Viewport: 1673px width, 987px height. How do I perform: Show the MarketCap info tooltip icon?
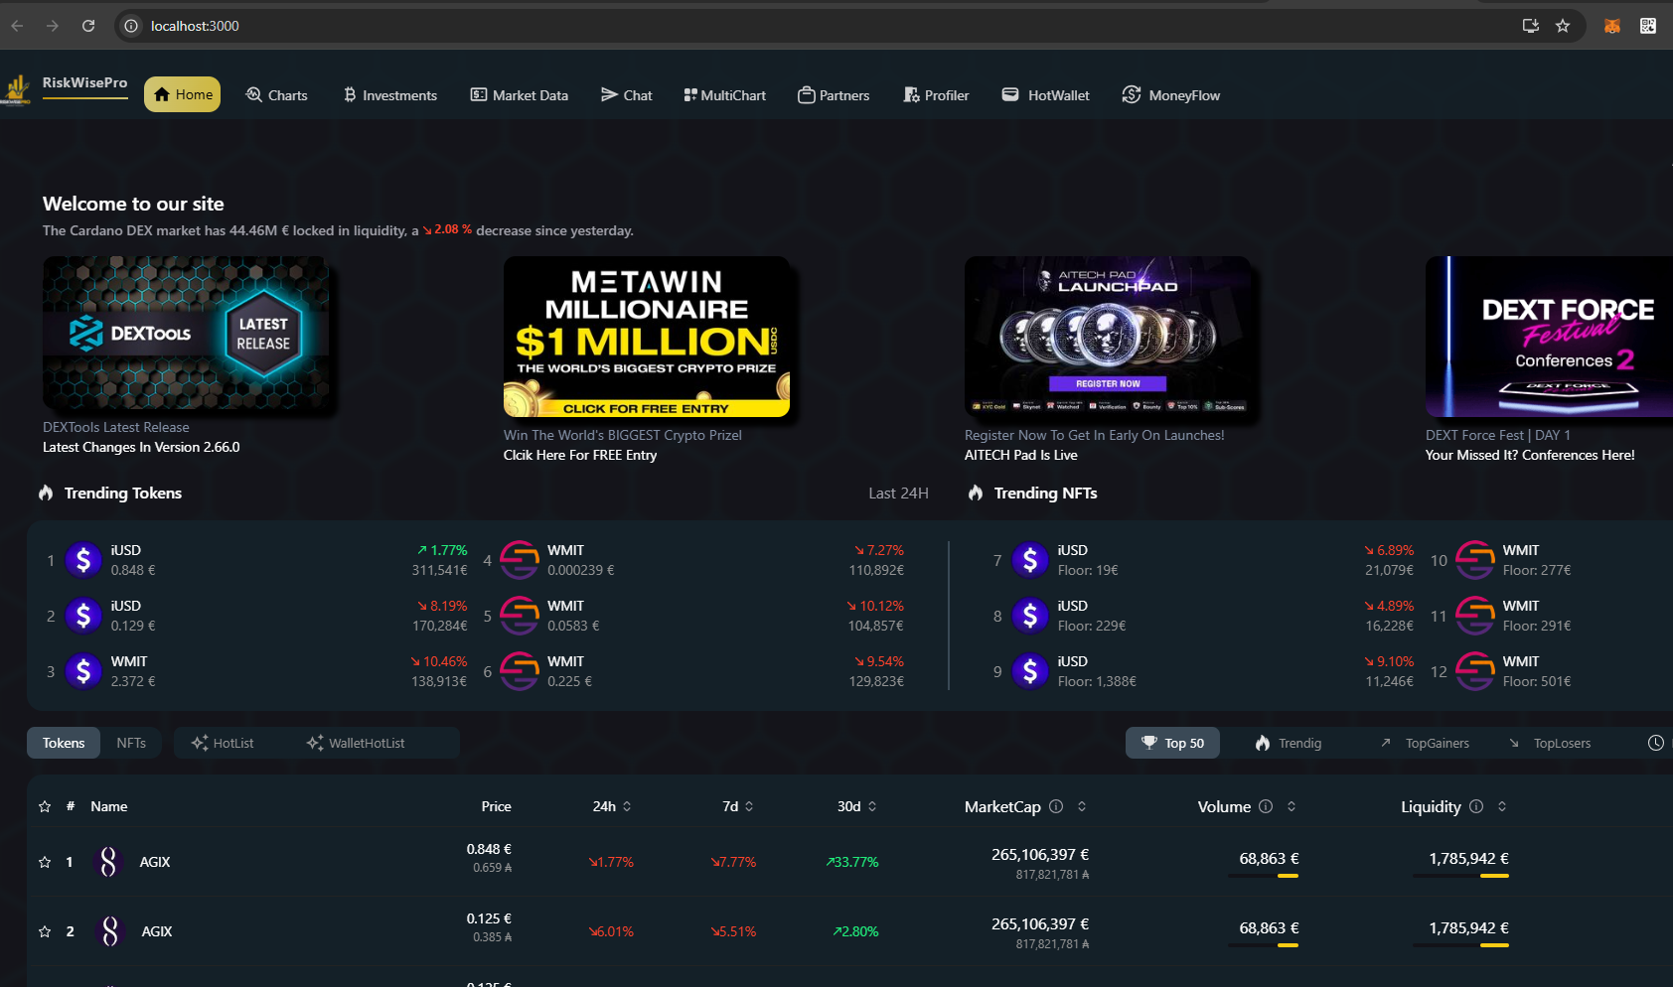click(1056, 806)
